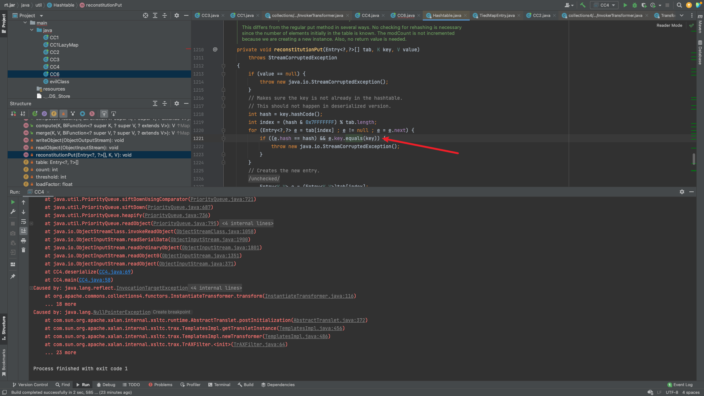Screen dimensions: 704x396
Task: Toggle show non-public members
Action: pos(63,114)
